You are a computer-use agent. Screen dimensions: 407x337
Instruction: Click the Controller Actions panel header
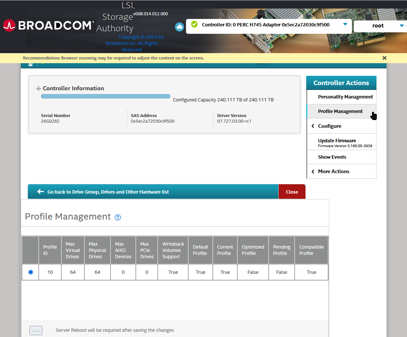click(341, 83)
